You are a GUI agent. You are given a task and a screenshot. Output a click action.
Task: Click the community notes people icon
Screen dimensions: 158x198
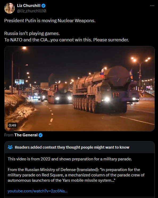(10, 147)
